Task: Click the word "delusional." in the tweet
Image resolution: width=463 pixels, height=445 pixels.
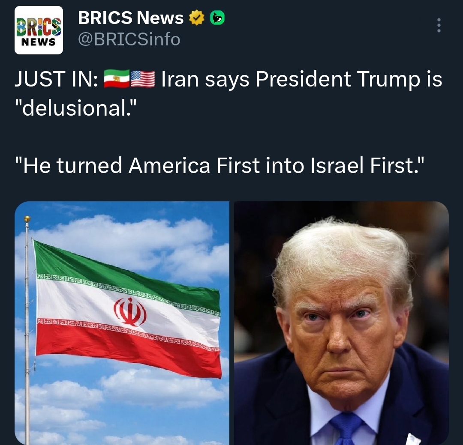Action: coord(76,108)
